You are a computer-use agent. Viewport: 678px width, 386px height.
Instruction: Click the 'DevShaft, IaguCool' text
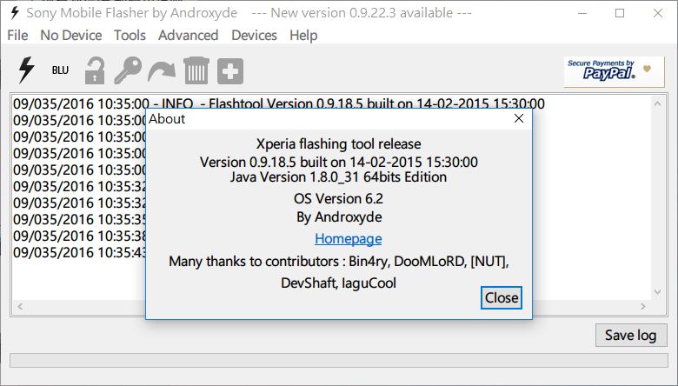click(339, 283)
